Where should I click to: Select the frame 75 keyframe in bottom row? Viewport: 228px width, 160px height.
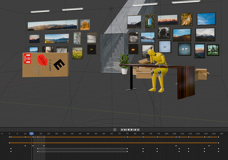click(x=127, y=151)
